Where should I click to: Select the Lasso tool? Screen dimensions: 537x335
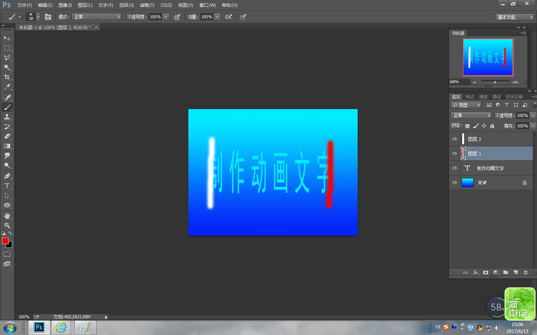point(7,58)
